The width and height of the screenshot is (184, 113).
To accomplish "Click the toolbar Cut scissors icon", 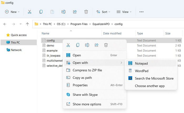I will [29, 12].
